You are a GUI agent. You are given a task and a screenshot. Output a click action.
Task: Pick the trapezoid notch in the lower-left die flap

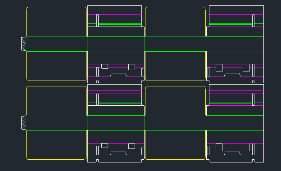tap(118, 153)
